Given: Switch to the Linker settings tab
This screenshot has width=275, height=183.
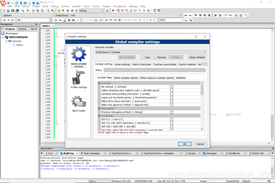Looking at the screenshot, I should pyautogui.click(x=123, y=64).
